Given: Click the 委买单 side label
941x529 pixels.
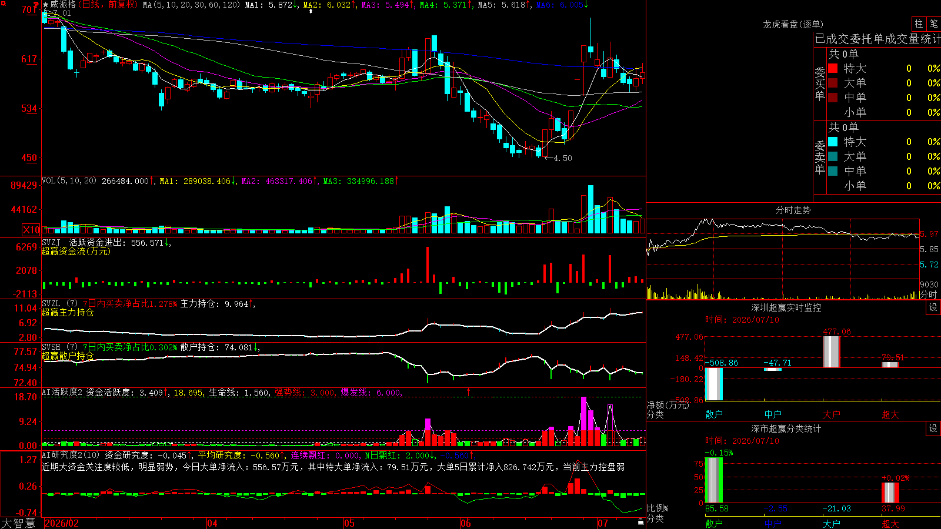Looking at the screenshot, I should point(820,83).
